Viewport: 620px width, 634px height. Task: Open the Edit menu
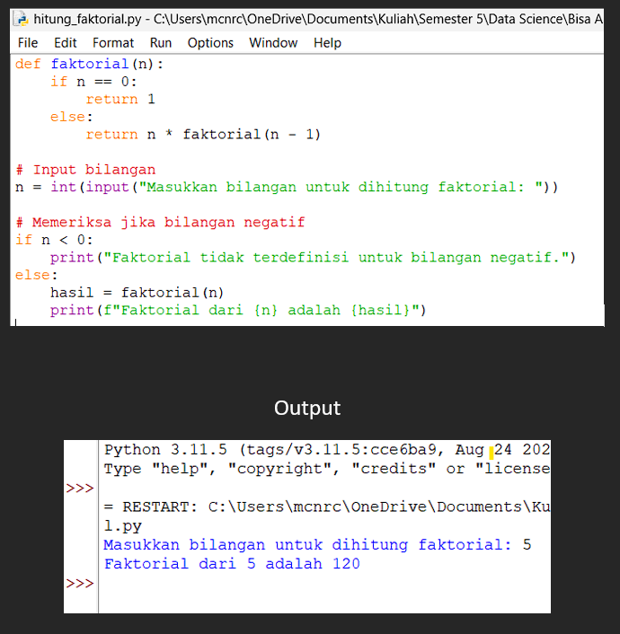tap(65, 42)
